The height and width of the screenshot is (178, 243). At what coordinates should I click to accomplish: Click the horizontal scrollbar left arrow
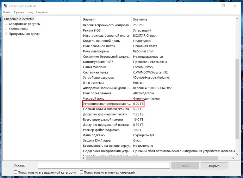(84, 158)
